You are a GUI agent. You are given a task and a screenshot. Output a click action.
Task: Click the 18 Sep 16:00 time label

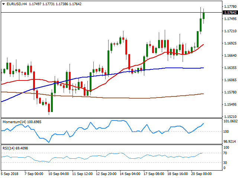[x=178, y=174]
